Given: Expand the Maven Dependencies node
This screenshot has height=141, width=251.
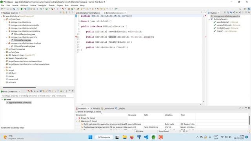Looking at the screenshot, I should (4, 58).
